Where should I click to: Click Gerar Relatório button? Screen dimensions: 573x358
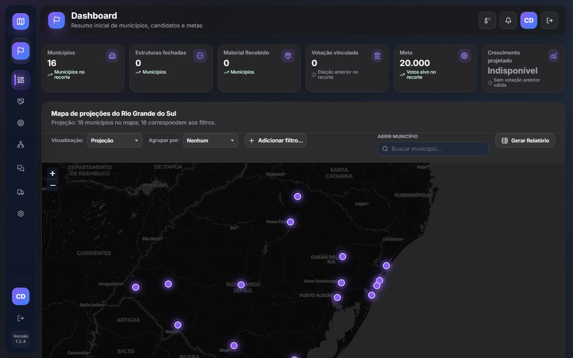pyautogui.click(x=525, y=140)
